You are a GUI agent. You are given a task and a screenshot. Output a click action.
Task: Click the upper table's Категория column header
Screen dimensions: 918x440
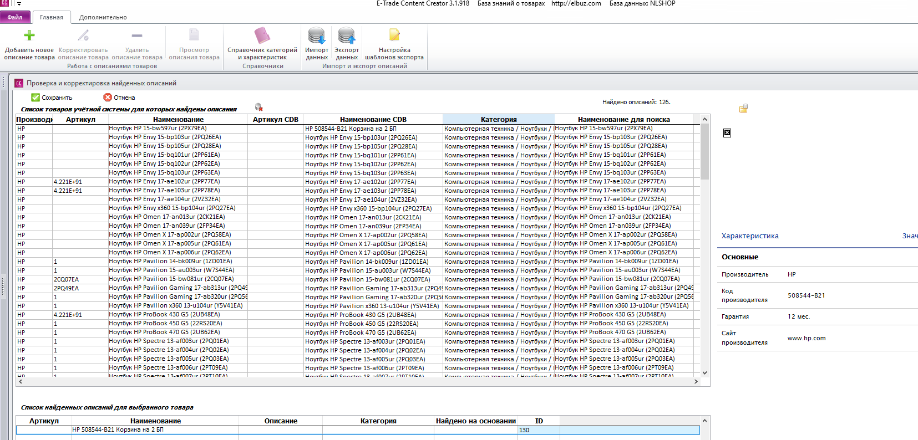[x=499, y=119]
